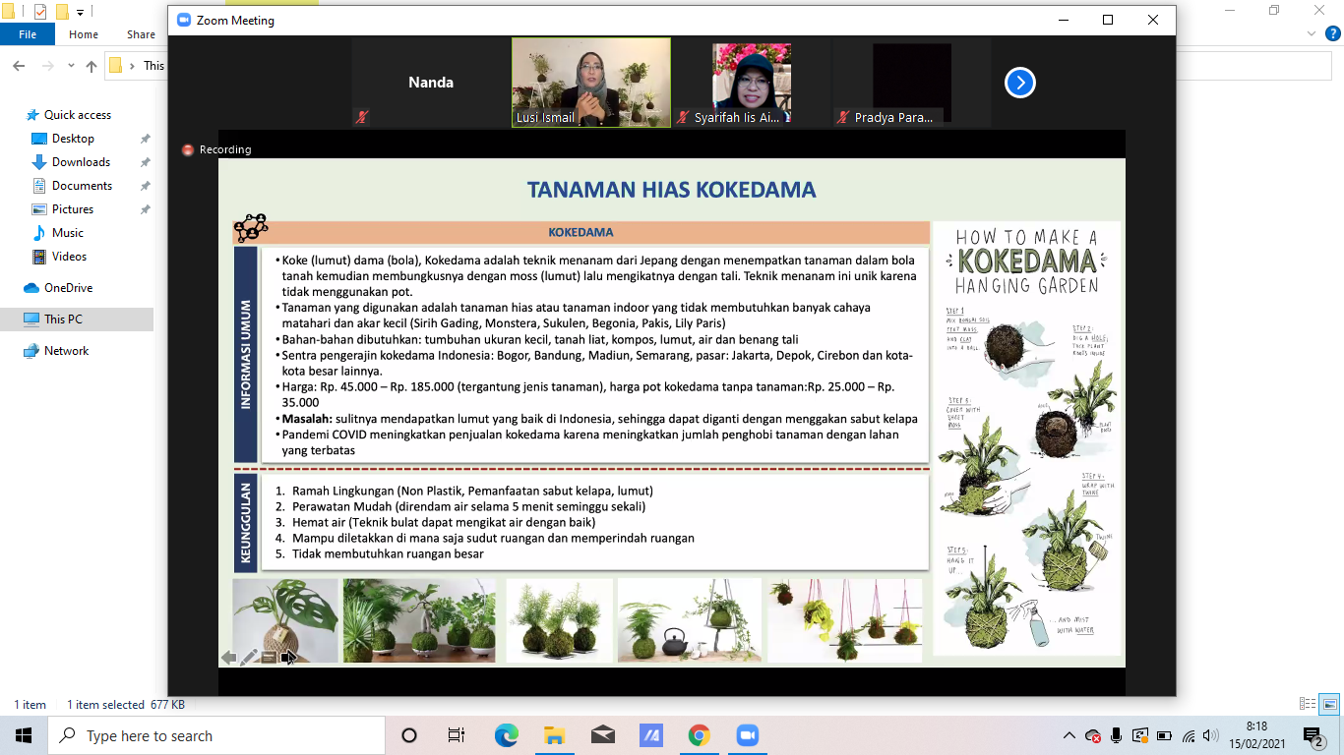Open the notification center icon

[1313, 735]
